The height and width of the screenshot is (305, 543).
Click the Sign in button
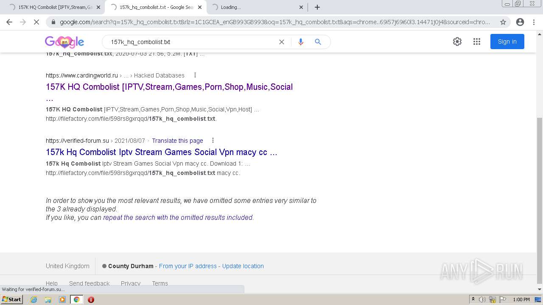pos(507,42)
